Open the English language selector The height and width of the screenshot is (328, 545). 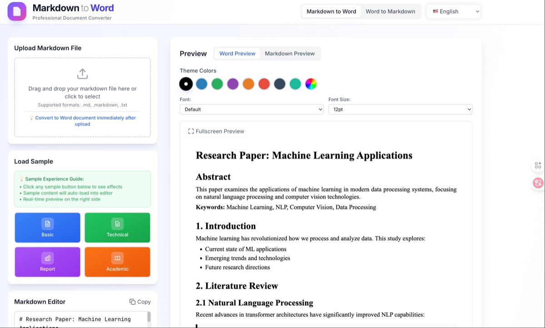click(x=453, y=11)
